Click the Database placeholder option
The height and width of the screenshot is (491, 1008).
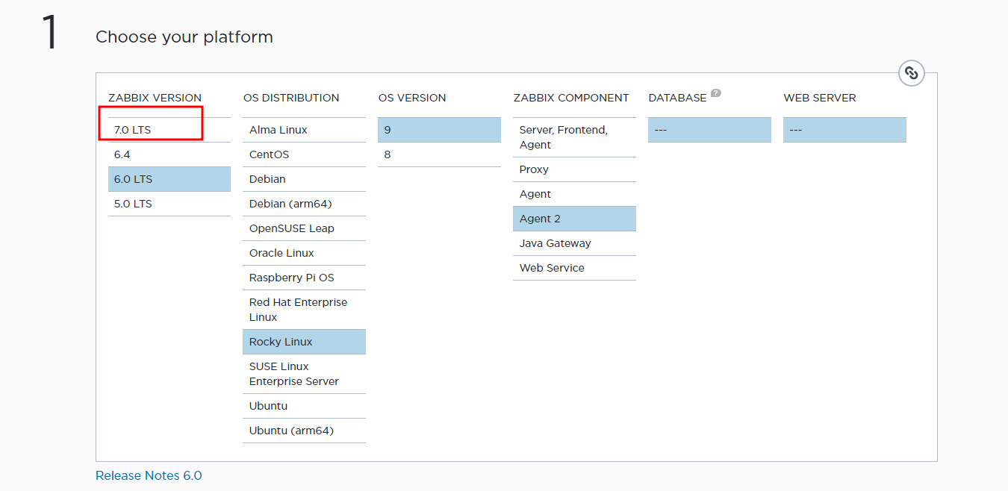pyautogui.click(x=709, y=130)
